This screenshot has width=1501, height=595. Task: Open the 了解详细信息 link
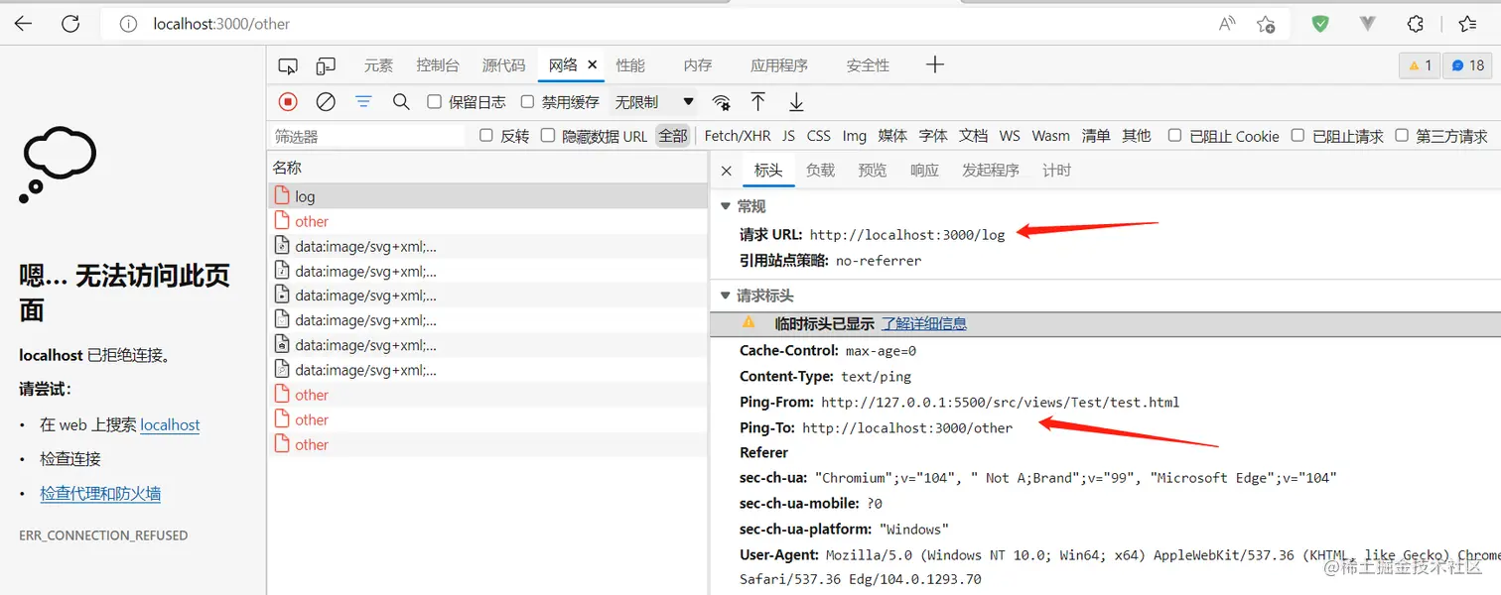click(x=924, y=323)
